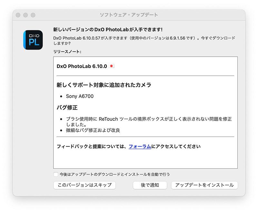Open the フォーラム link
This screenshot has height=212, width=258.
(140, 146)
